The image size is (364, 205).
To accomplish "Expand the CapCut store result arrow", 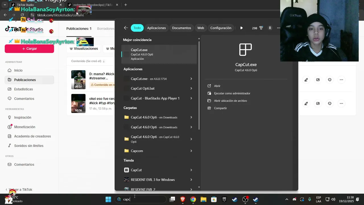I will click(x=191, y=170).
